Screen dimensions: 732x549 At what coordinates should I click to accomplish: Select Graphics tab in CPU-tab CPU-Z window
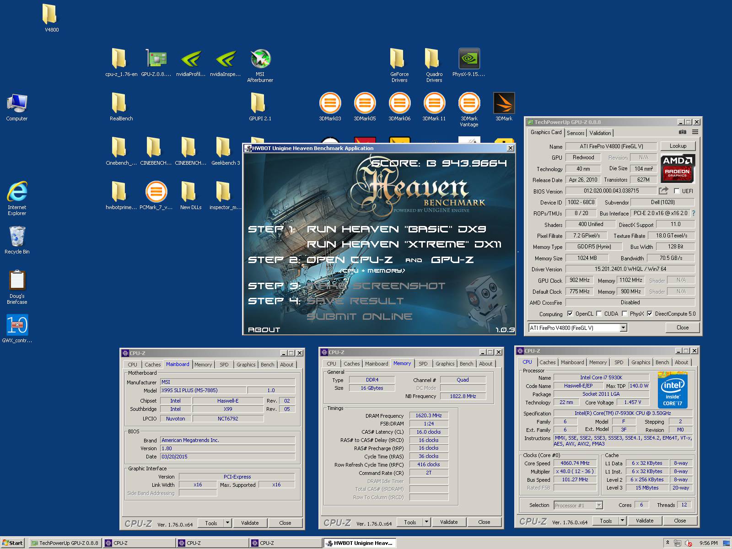(x=640, y=362)
